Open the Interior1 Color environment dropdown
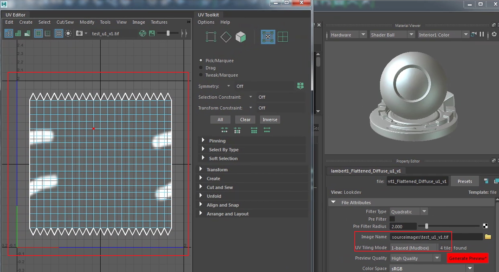The height and width of the screenshot is (272, 499). coord(443,35)
